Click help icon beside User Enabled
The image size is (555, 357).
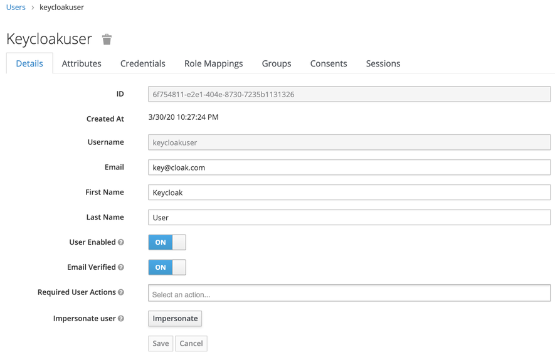(121, 242)
